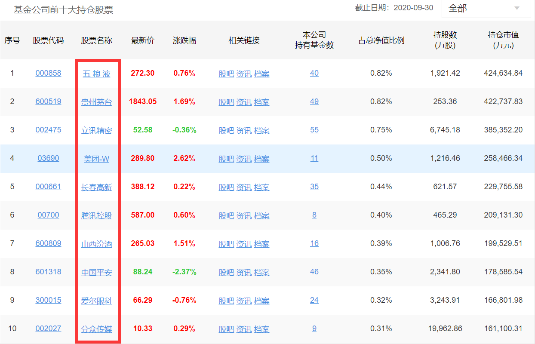This screenshot has width=535, height=344.
Task: Click the date 2020-09-30 text
Action: [413, 8]
